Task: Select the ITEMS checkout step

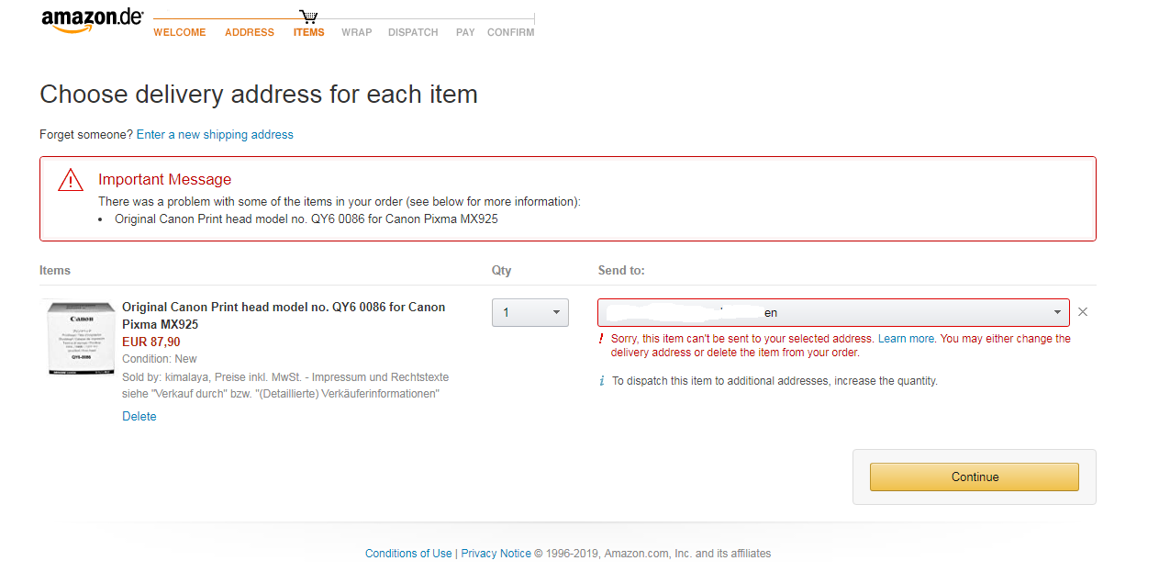Action: 309,32
